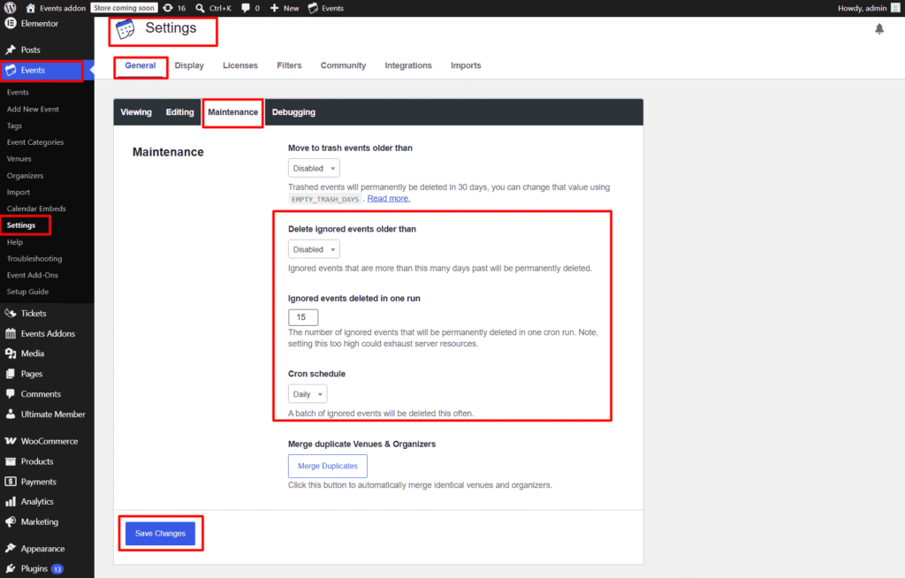Open the Setup Guide submenu item
This screenshot has width=905, height=578.
(x=27, y=292)
